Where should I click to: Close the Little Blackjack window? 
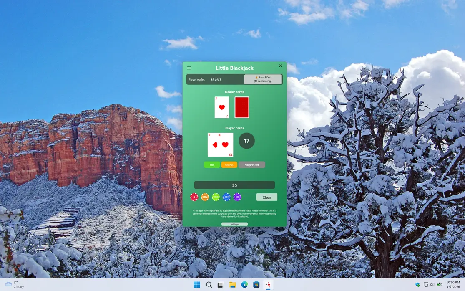tap(280, 66)
